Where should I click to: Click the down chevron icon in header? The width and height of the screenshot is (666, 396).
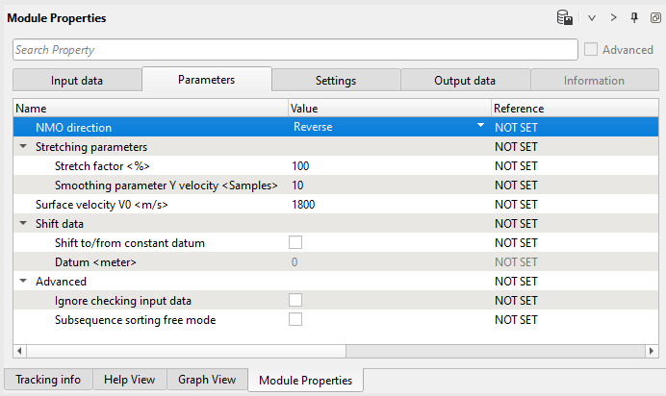(x=592, y=18)
